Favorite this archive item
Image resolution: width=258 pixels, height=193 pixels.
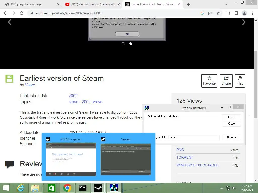tap(209, 81)
